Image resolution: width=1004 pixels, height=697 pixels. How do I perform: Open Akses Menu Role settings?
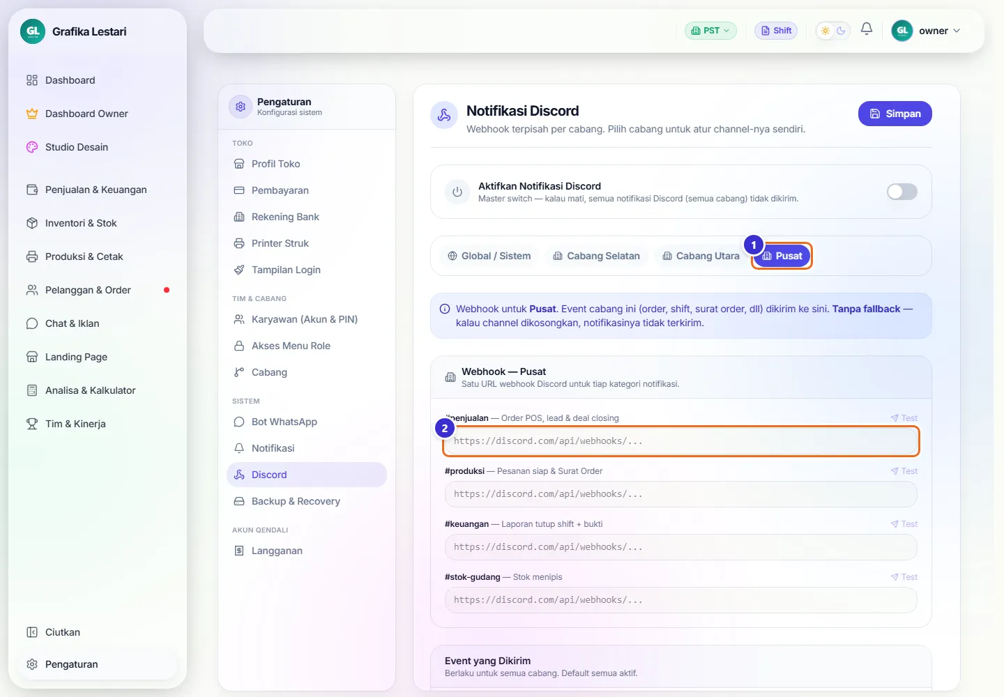(307, 346)
